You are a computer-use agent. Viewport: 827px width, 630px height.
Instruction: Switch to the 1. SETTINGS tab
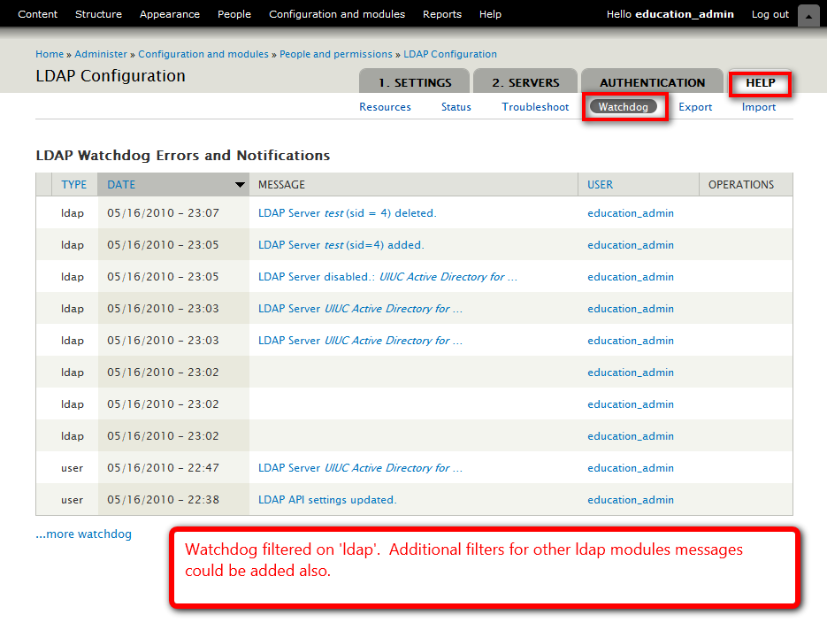(x=415, y=82)
